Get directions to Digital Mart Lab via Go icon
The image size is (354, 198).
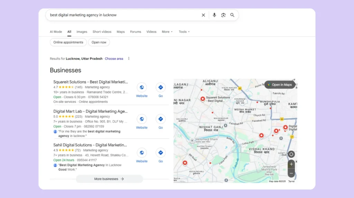pos(160,119)
